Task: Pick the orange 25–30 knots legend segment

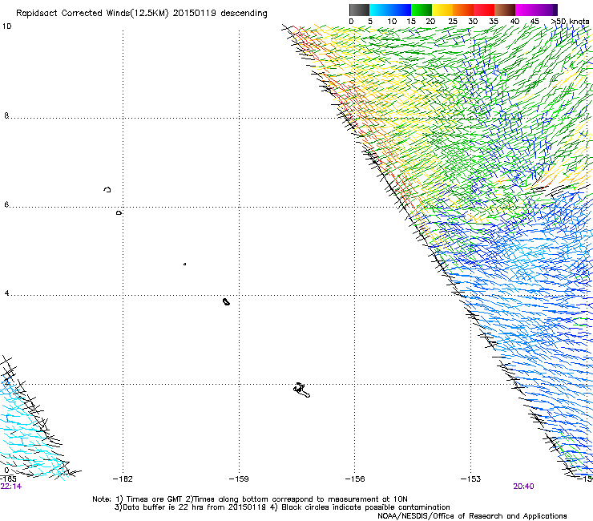Action: 463,10
